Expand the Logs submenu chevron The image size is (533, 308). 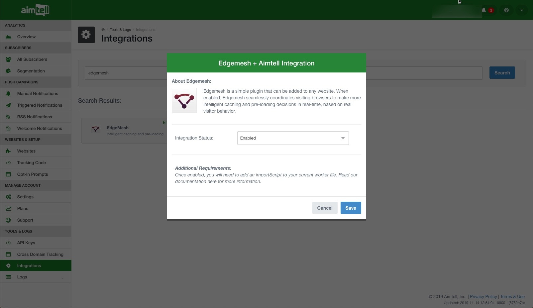coord(62,277)
